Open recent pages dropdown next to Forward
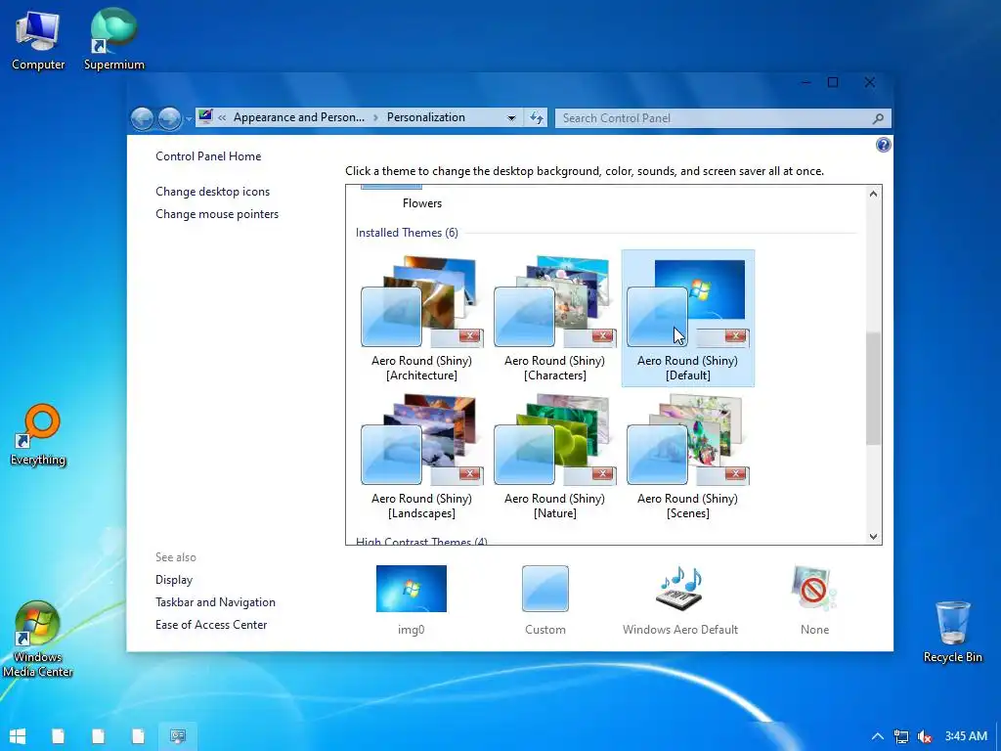 click(x=189, y=118)
